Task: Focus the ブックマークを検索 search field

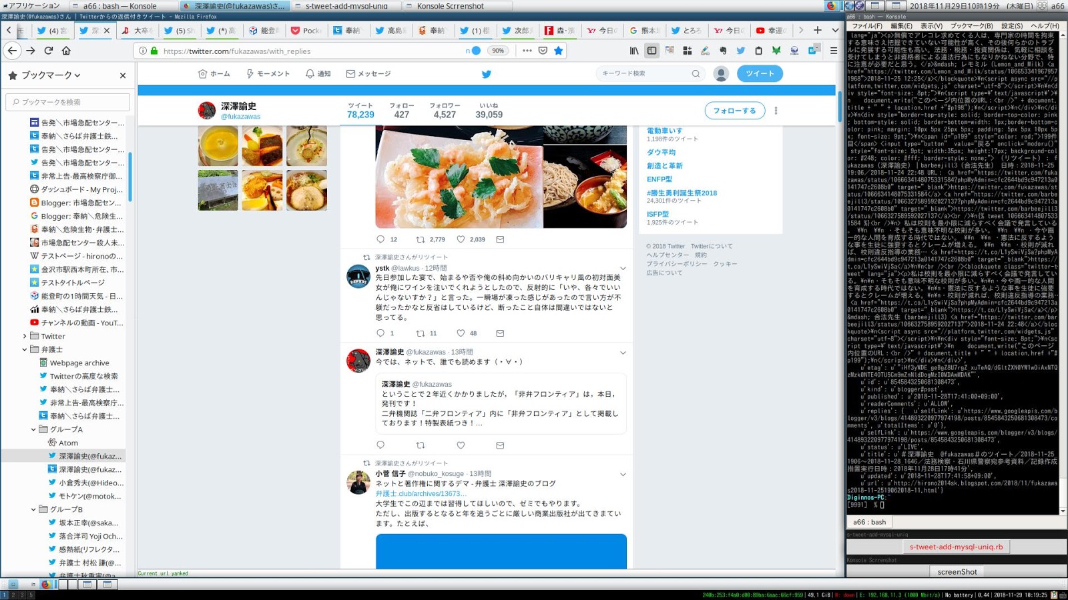Action: [x=68, y=102]
